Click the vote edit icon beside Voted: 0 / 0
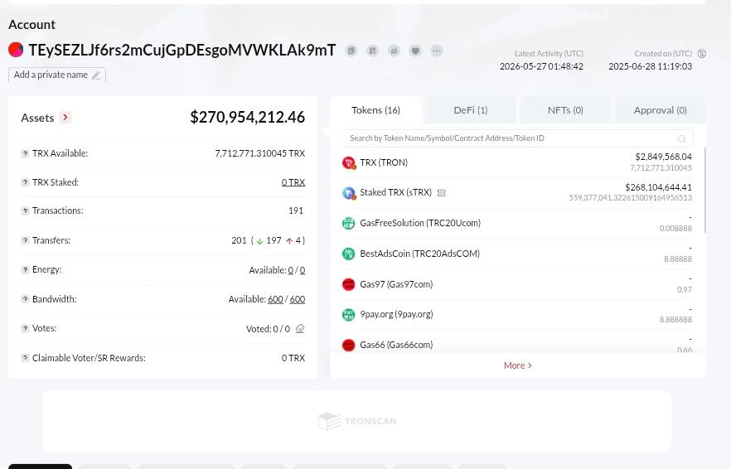731x469 pixels. click(x=300, y=329)
